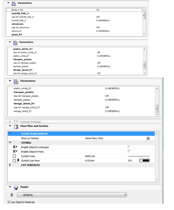Click Off value of Use AC transper_plastic, third panel
The height and width of the screenshot is (210, 174).
tap(107, 96)
